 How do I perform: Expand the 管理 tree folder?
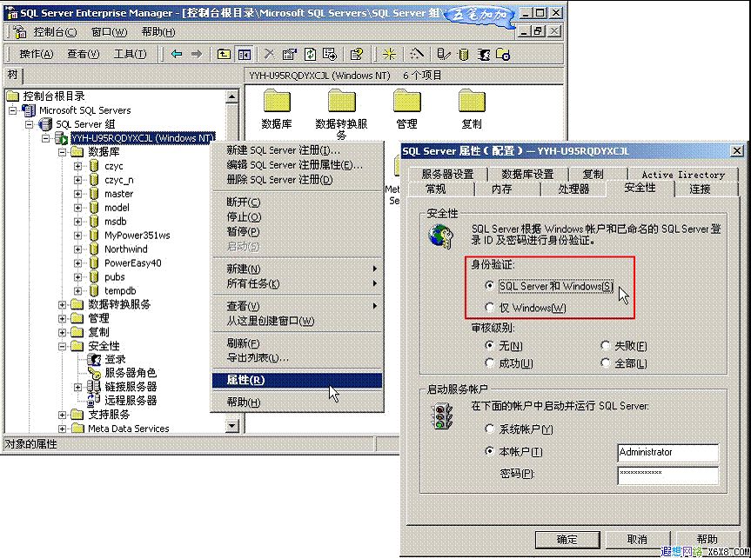(62, 318)
